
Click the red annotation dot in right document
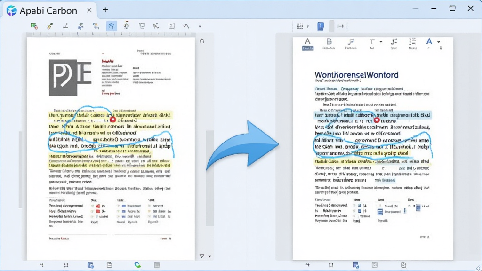tap(377, 120)
